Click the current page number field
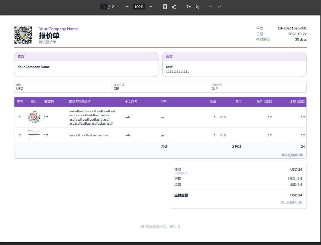This screenshot has height=245, width=321. point(104,7)
